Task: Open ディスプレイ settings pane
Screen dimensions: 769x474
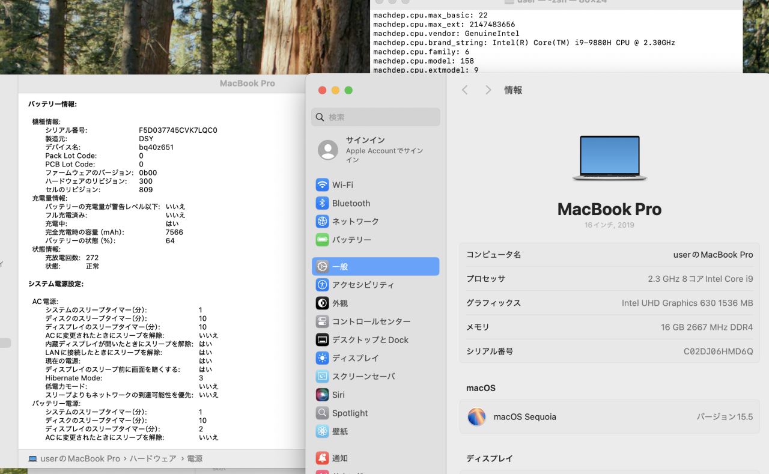Action: pyautogui.click(x=355, y=358)
